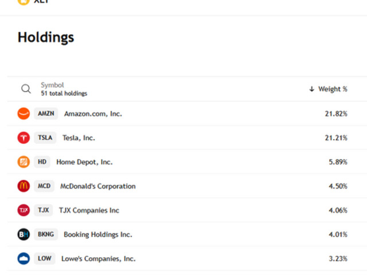Click the descending sort arrow icon
This screenshot has height=275, width=367.
coord(312,89)
